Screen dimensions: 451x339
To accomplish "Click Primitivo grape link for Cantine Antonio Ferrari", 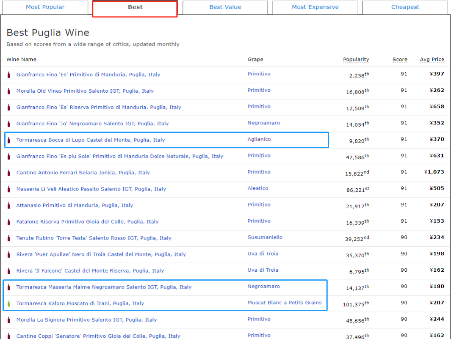I will point(259,172).
